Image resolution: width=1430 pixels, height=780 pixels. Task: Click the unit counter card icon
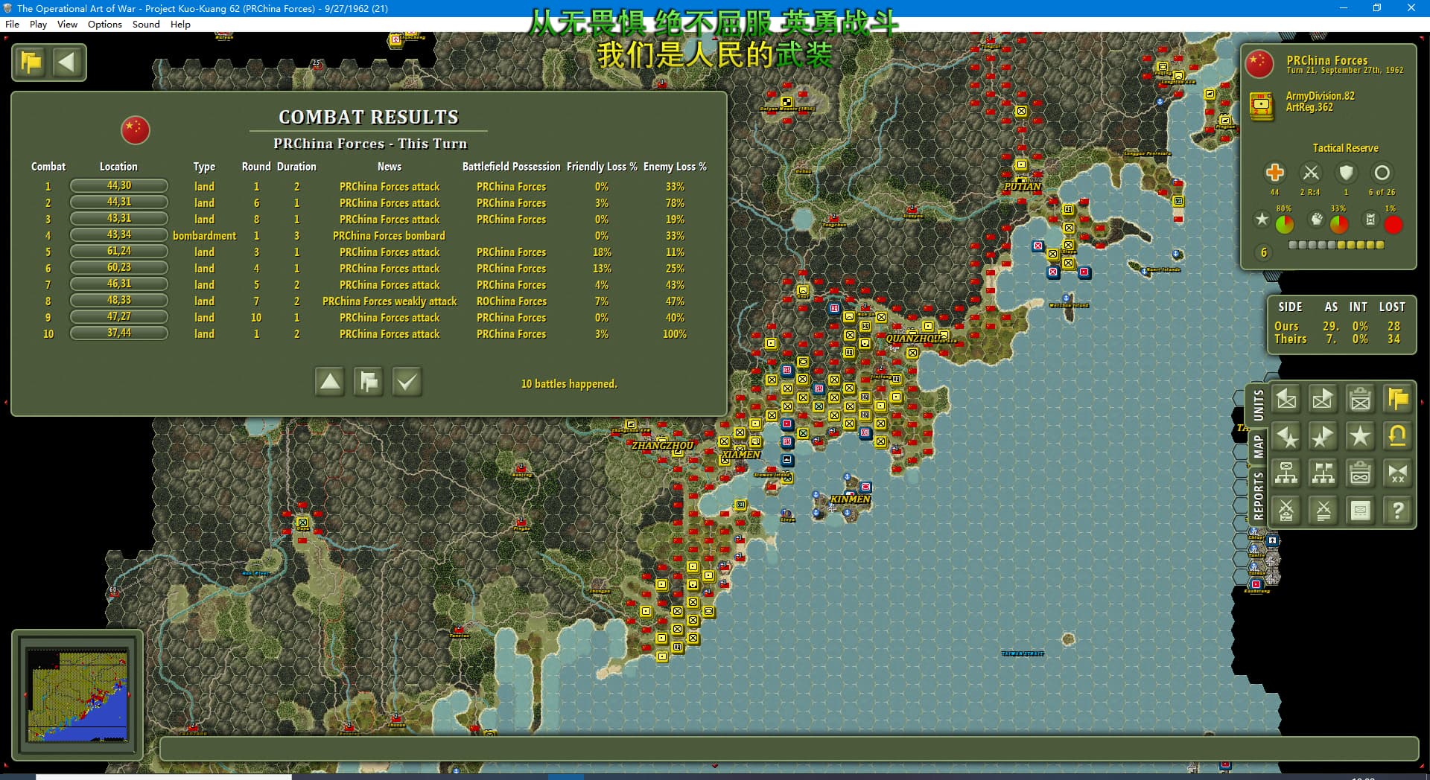(x=1361, y=511)
